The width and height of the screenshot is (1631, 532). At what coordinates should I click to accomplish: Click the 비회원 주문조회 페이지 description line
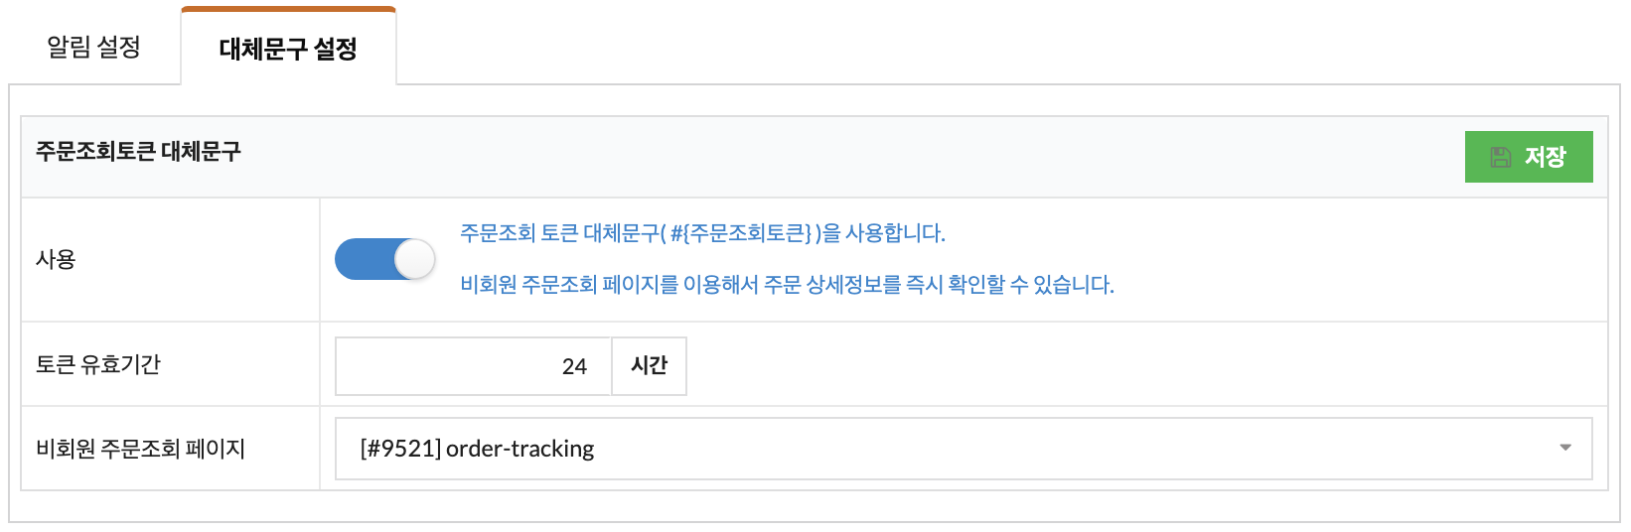pos(787,285)
